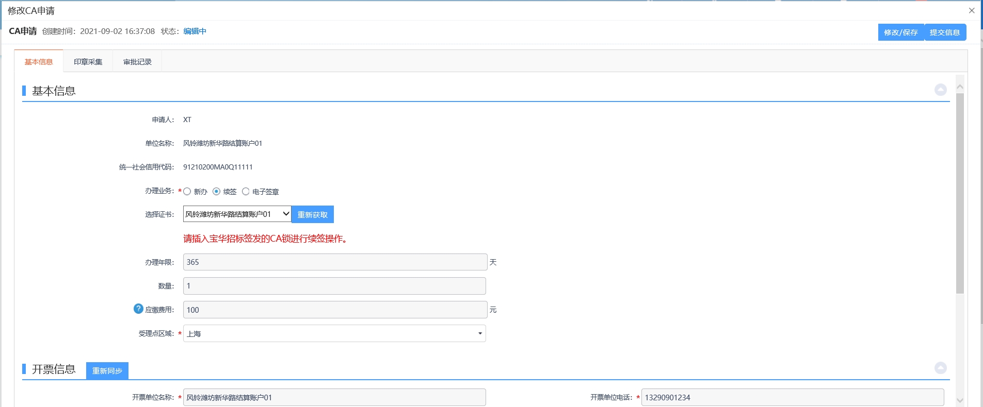Choose the 电子签章 radio option
Screen dimensions: 983x407
point(246,192)
